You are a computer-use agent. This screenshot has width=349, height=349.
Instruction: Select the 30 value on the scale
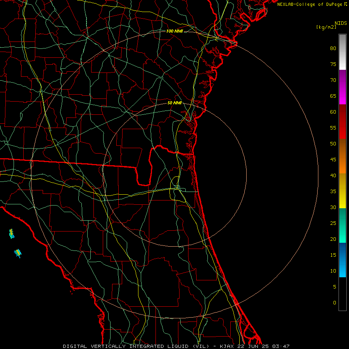point(333,207)
